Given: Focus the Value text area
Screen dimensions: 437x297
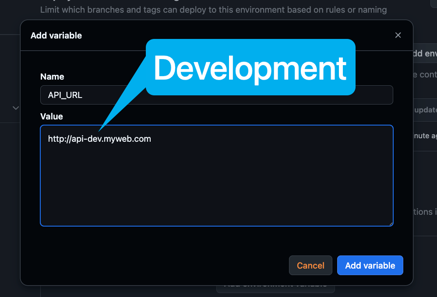Looking at the screenshot, I should pyautogui.click(x=216, y=184).
